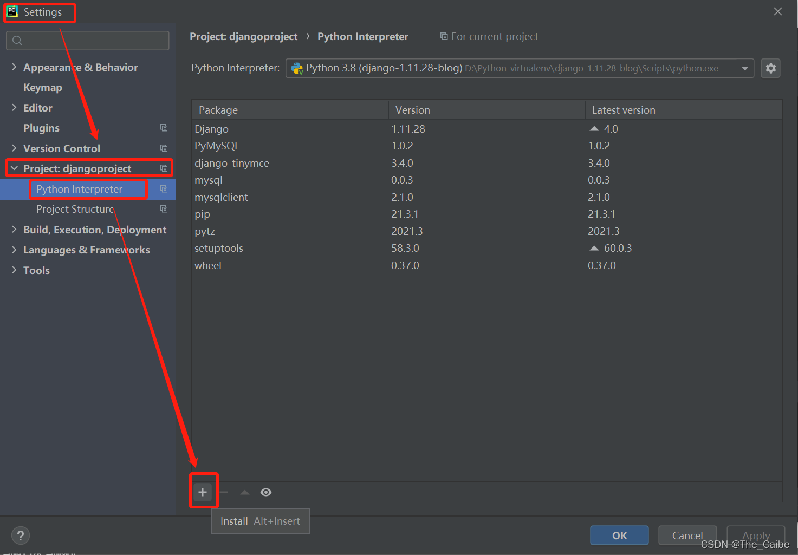Select the pip package row
The image size is (798, 555).
coord(486,214)
